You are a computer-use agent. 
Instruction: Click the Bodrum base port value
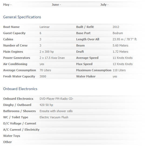point(118,33)
